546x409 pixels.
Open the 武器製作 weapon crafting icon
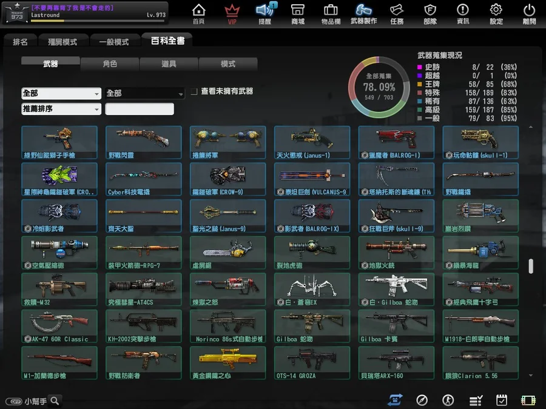coord(364,13)
